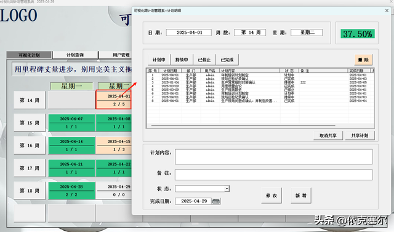
Task: Open the 2025-04-22 day cell
Action: tap(114, 168)
